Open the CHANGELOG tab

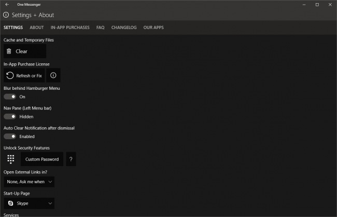coord(124,28)
